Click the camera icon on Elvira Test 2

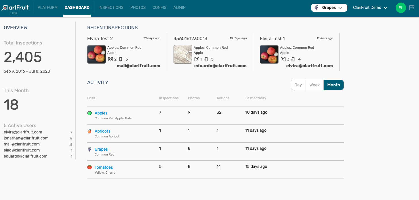pyautogui.click(x=111, y=59)
